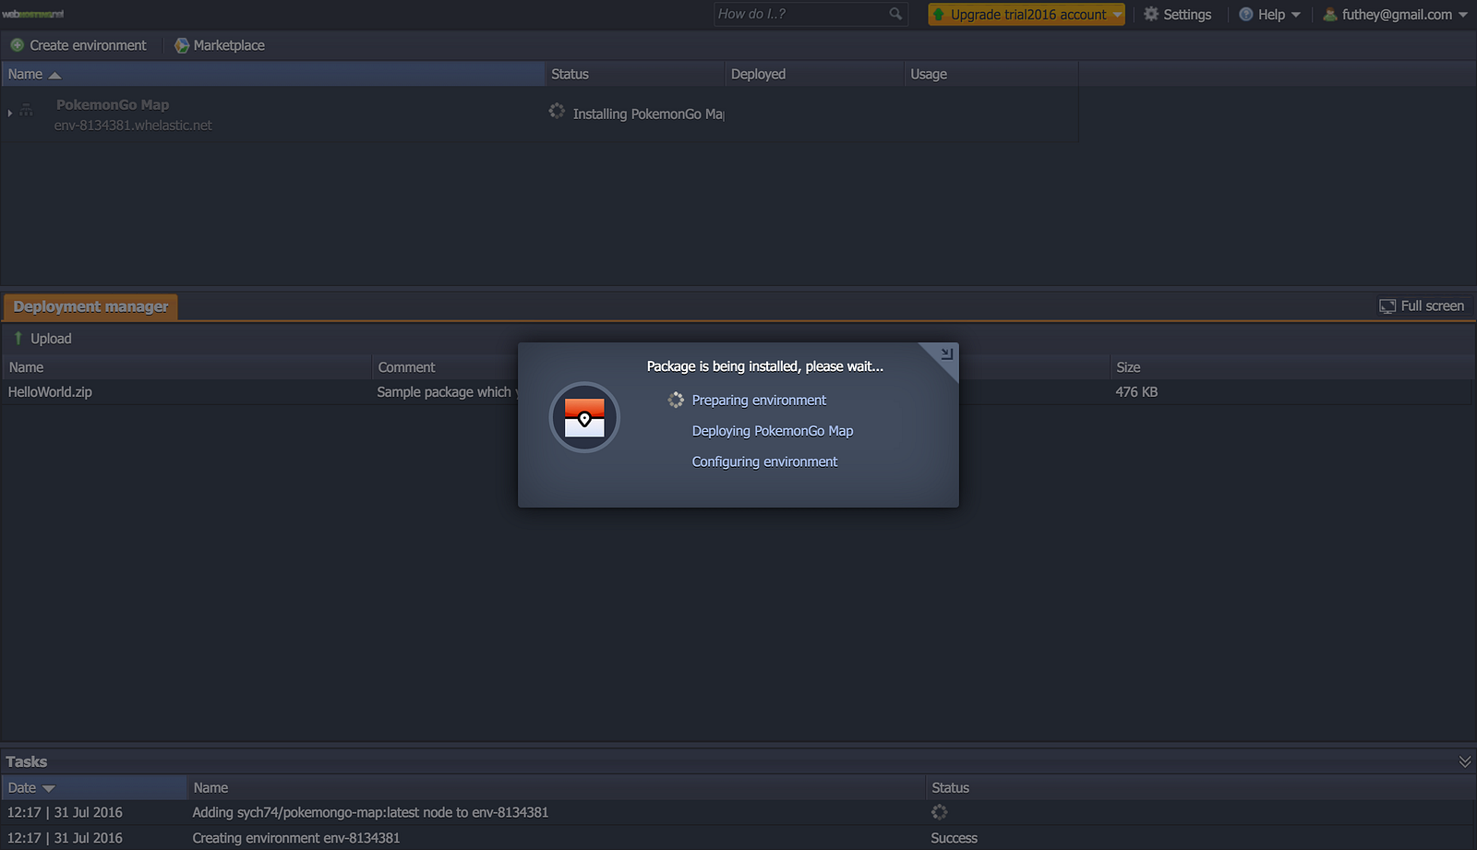
Task: Switch to the Deployment manager tab
Action: click(90, 306)
